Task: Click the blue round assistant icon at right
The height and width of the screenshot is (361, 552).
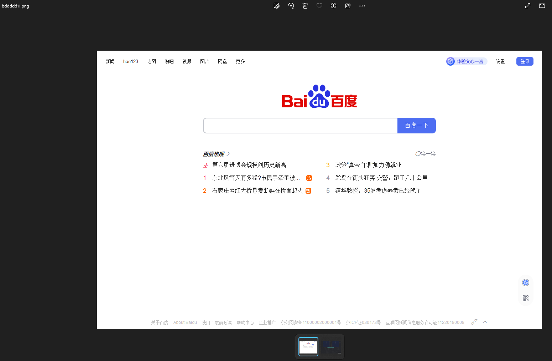Action: (526, 283)
